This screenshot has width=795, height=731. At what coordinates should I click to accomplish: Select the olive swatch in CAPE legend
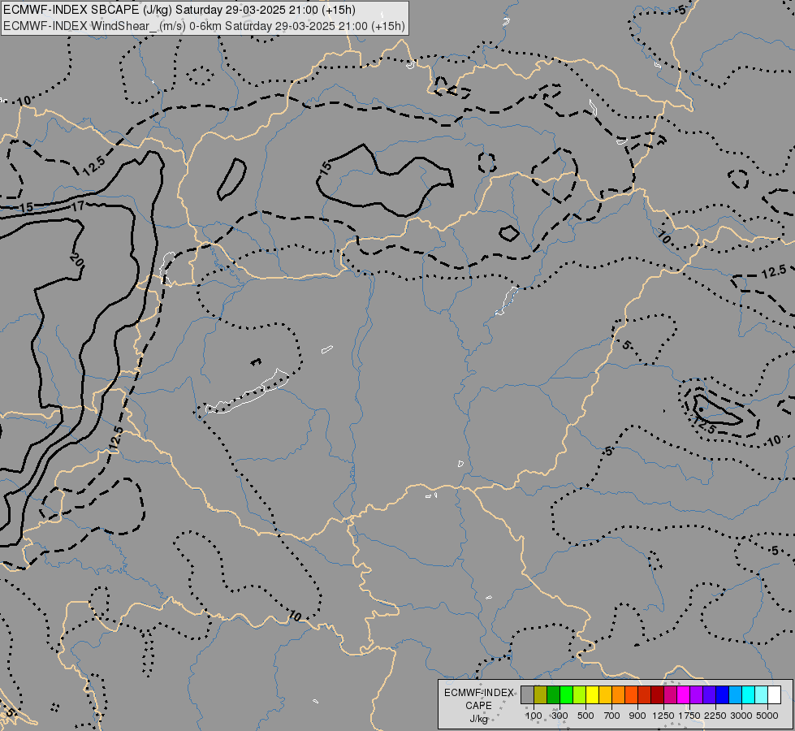541,694
